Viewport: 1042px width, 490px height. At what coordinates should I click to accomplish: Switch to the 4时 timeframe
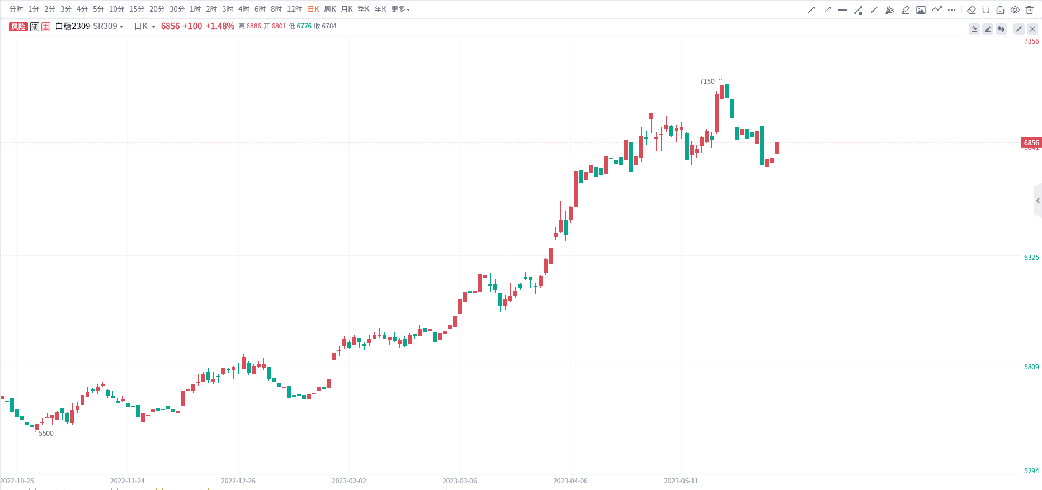click(x=244, y=9)
